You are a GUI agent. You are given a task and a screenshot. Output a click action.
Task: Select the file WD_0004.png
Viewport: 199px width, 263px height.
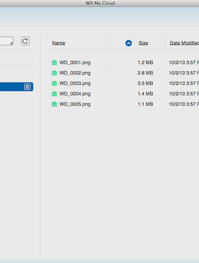tap(75, 94)
